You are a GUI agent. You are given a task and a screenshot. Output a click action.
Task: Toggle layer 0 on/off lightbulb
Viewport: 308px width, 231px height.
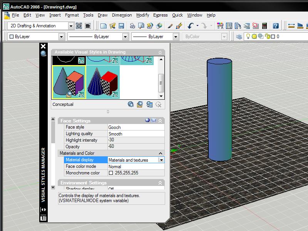click(x=248, y=36)
